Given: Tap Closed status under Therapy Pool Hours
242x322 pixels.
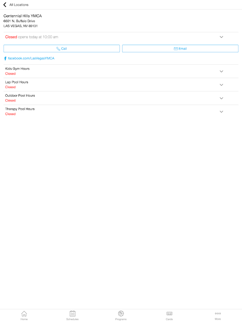Looking at the screenshot, I should click(10, 114).
